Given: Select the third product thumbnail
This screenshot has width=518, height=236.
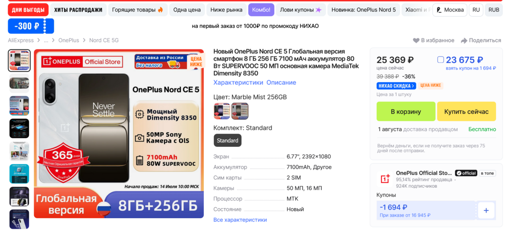Looking at the screenshot, I should tap(19, 106).
